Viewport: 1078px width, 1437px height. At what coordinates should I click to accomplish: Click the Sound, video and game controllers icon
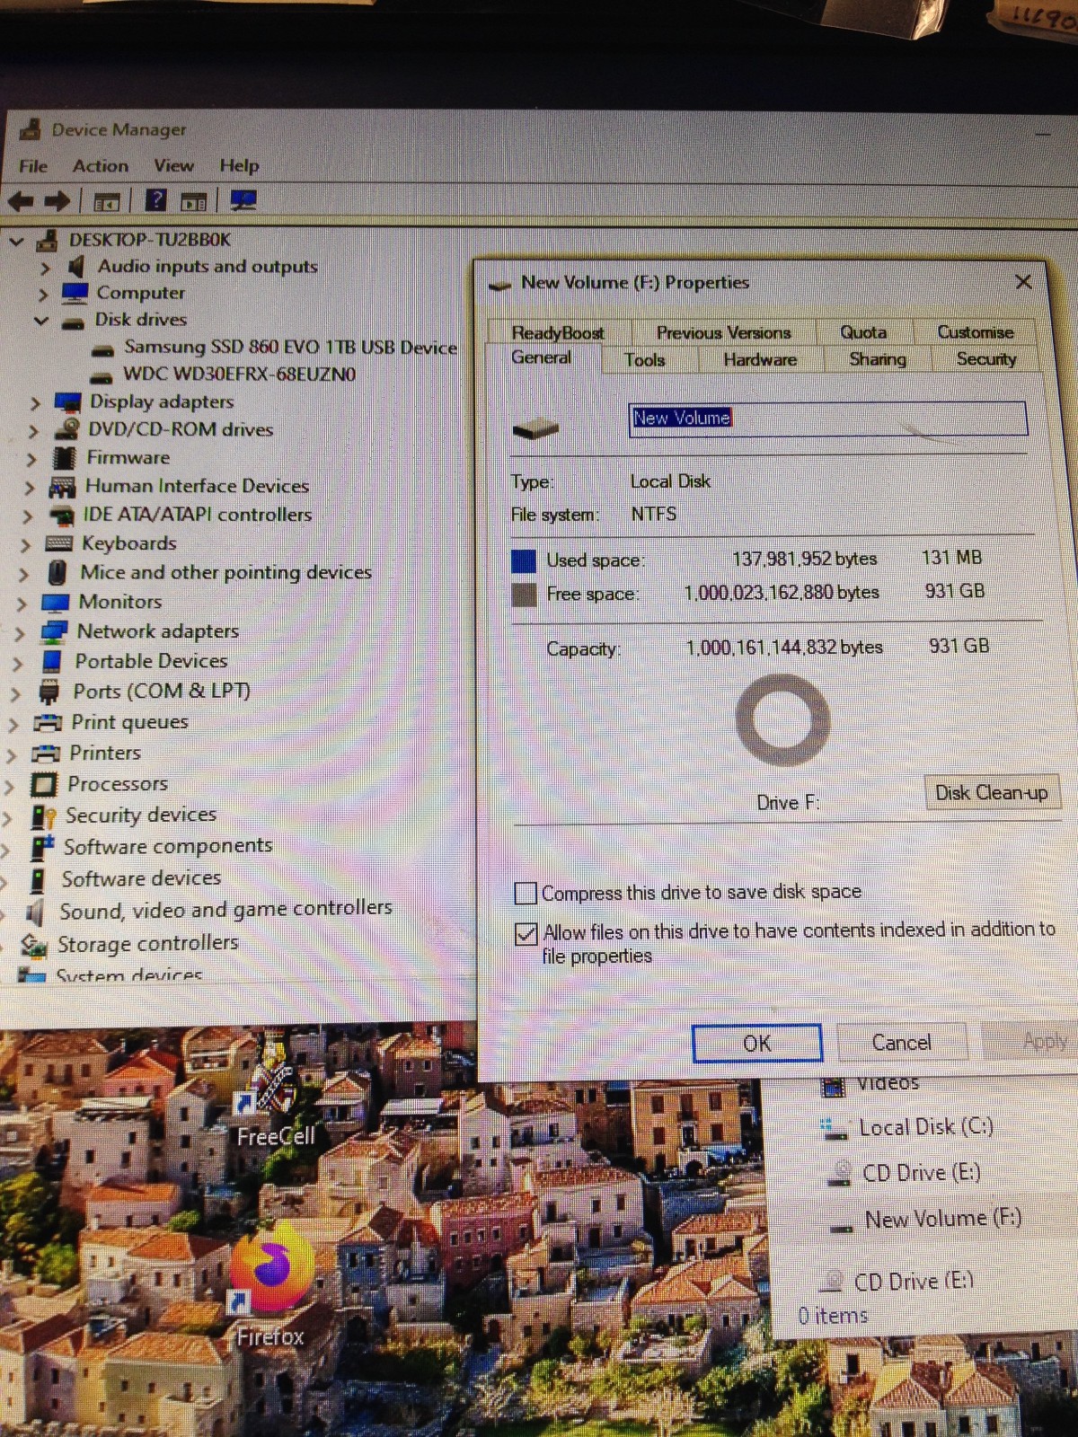[35, 913]
